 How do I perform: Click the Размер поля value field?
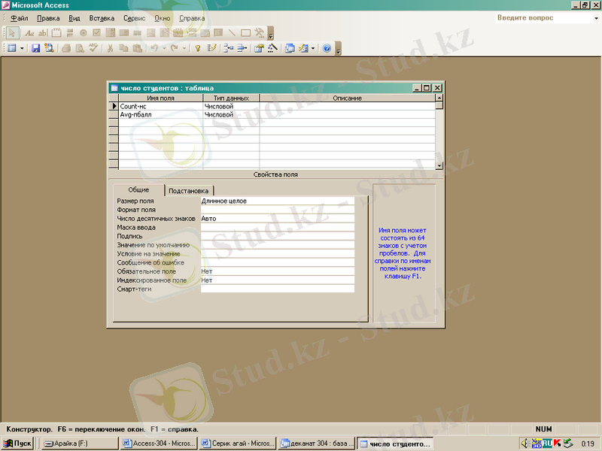[x=277, y=201]
